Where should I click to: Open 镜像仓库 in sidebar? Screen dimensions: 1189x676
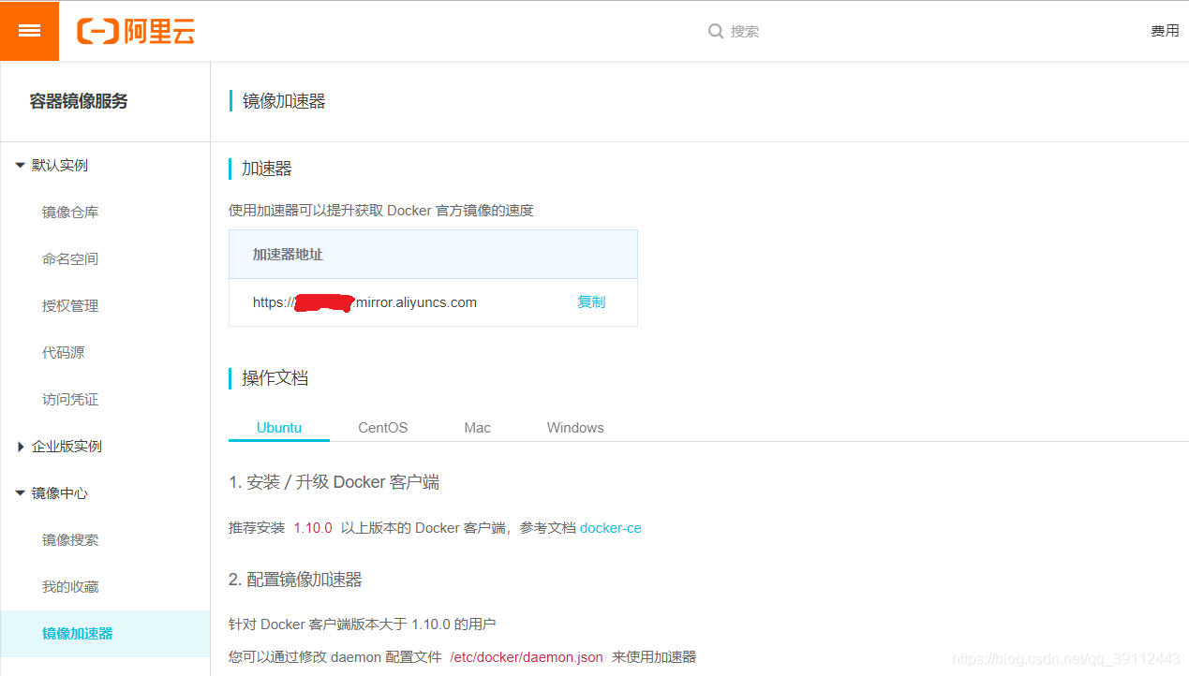70,213
